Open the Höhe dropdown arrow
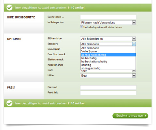This screenshot has height=130, width=156. pos(134,76)
